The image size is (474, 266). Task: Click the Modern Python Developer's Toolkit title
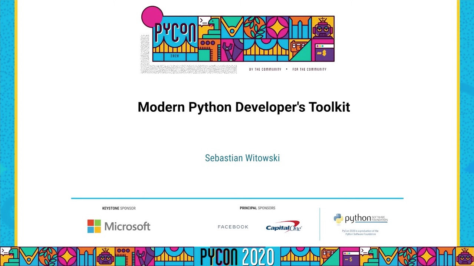(244, 107)
